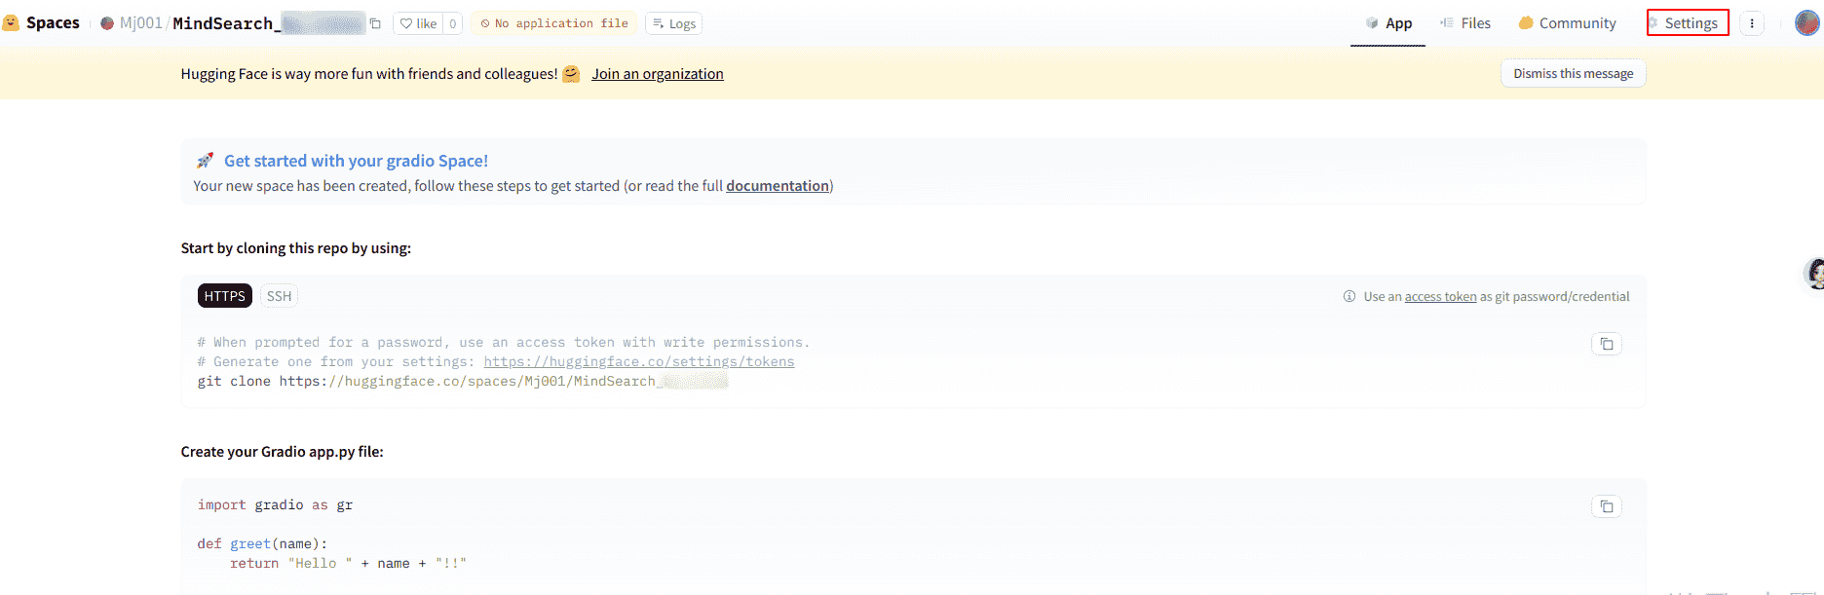Open the Logs panel

tap(673, 23)
